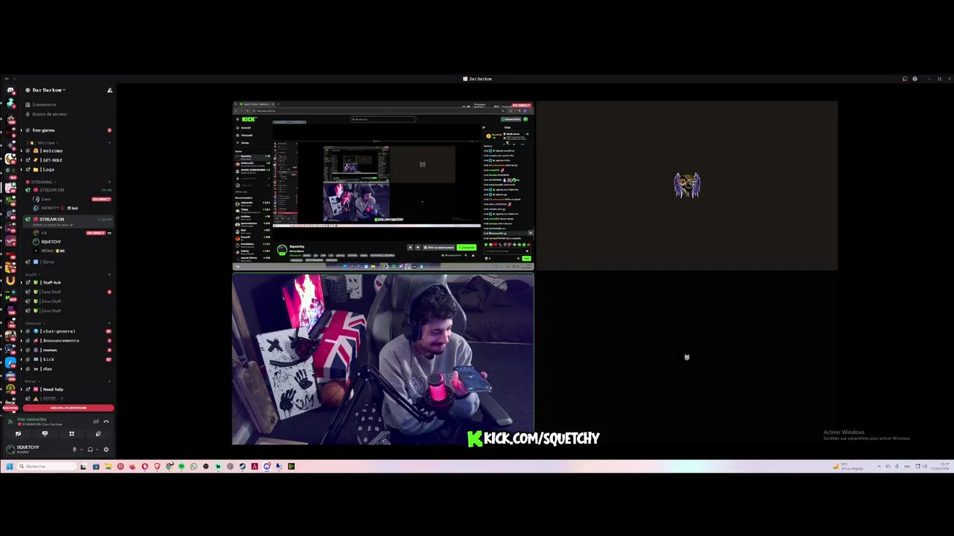Open Boosts de serveur entry

49,114
